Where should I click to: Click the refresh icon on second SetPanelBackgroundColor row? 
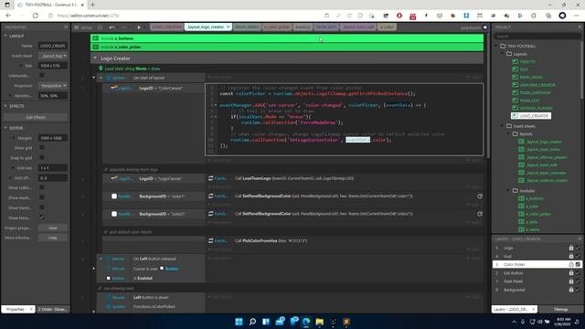point(480,214)
